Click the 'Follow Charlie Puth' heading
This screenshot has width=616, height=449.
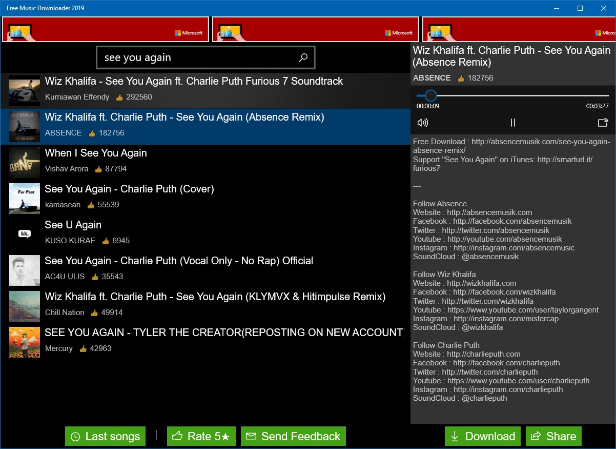pyautogui.click(x=446, y=345)
